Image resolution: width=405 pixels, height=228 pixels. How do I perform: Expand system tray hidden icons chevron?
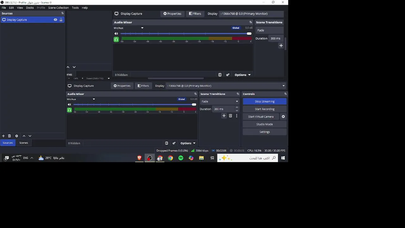tap(32, 158)
